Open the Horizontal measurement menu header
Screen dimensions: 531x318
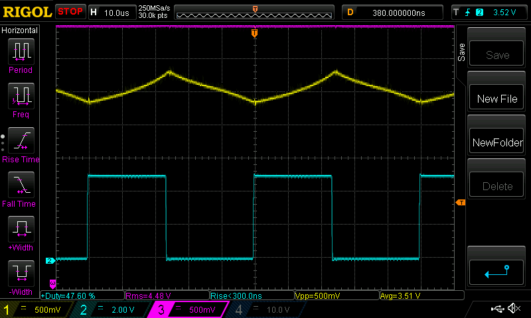point(20,30)
